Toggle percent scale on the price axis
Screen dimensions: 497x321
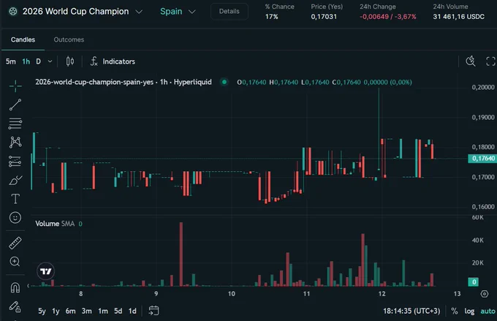tap(454, 311)
